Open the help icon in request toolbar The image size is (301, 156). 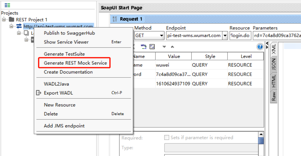[x=260, y=47]
